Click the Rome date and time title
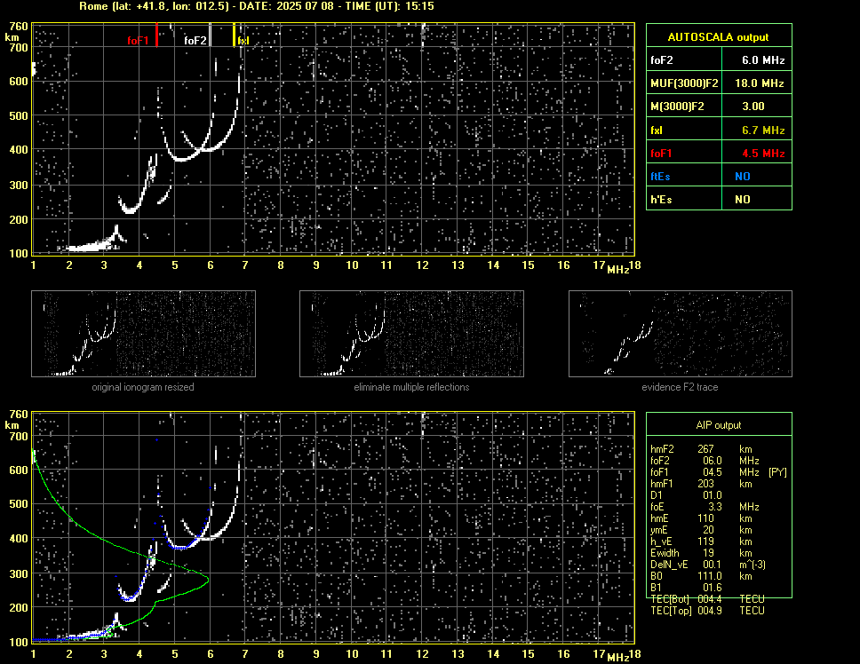The image size is (860, 664). [x=257, y=6]
